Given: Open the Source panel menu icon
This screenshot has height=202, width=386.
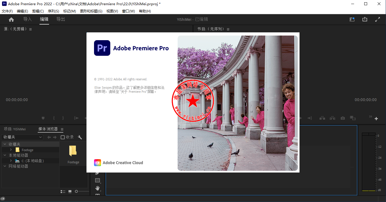Looking at the screenshot, I should [30, 29].
